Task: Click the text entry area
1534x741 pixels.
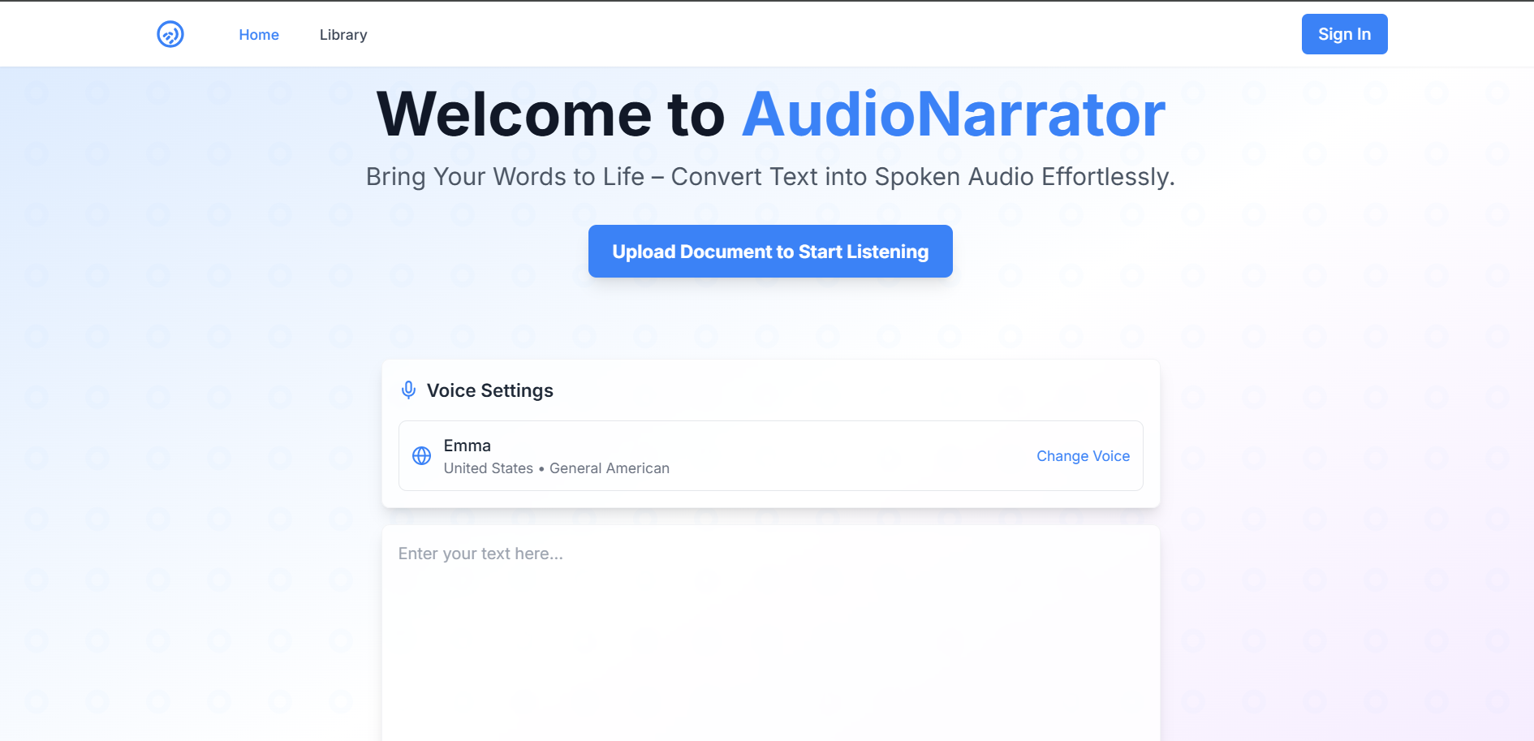Action: [769, 617]
